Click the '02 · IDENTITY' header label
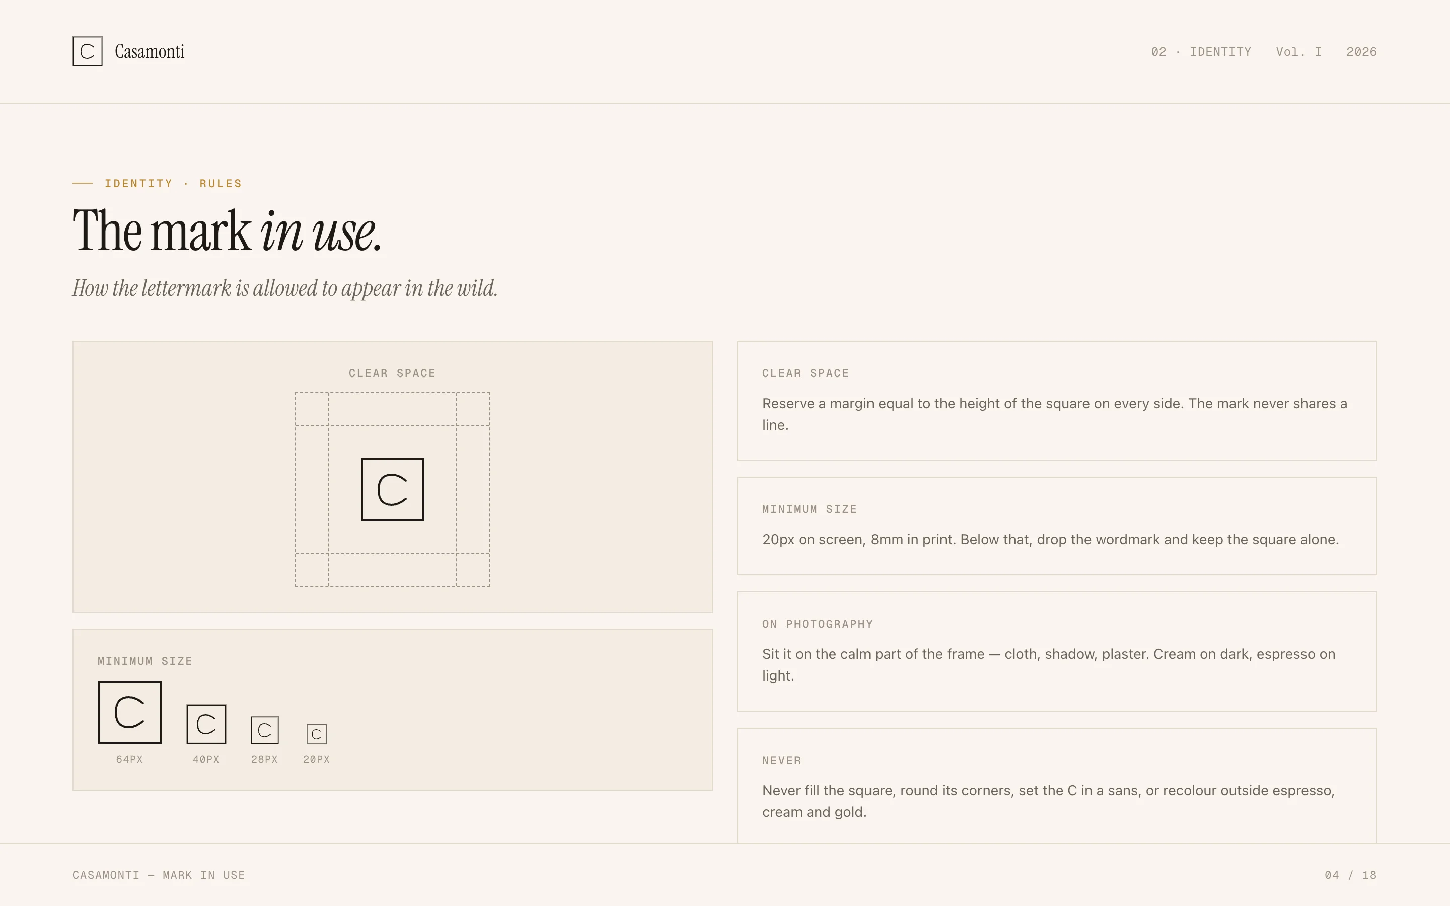The height and width of the screenshot is (906, 1450). [x=1201, y=52]
